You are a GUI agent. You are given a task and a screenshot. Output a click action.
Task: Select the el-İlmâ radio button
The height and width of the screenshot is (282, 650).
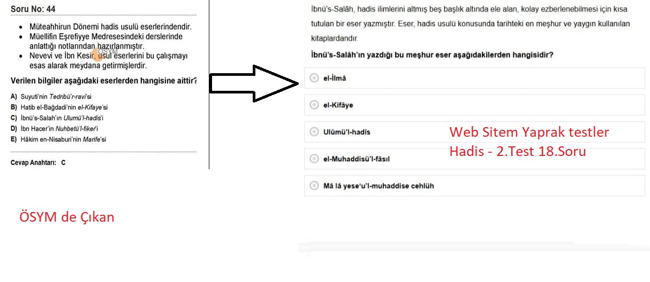tap(314, 78)
